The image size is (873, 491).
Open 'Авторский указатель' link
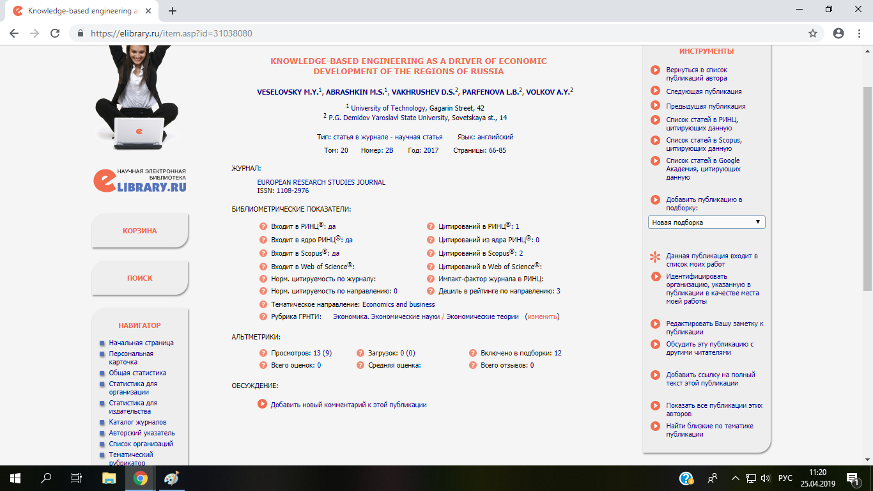pyautogui.click(x=142, y=433)
